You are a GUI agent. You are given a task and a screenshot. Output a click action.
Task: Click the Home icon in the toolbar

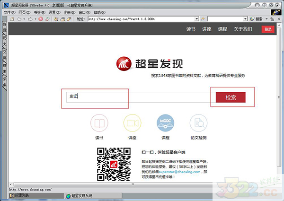[x=12, y=19]
